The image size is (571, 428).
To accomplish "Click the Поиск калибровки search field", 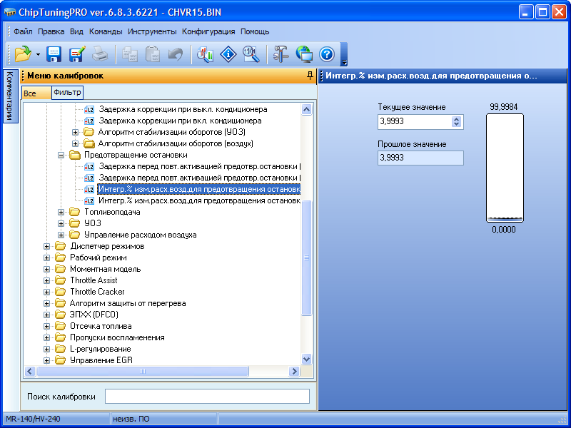I will pos(207,396).
